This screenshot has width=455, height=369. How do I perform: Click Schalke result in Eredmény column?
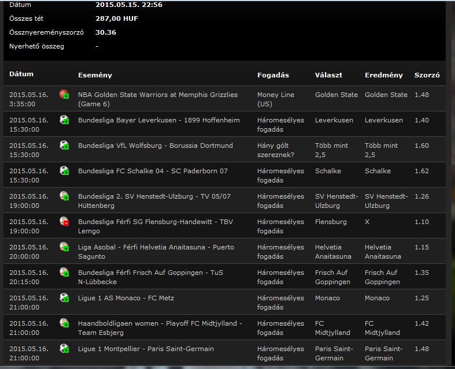click(378, 171)
